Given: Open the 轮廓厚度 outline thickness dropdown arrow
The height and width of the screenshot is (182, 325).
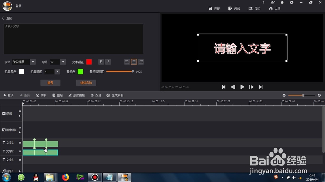Looking at the screenshot, I should [58, 72].
